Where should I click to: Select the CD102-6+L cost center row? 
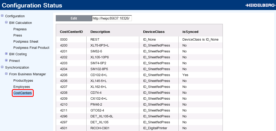pos(99,75)
